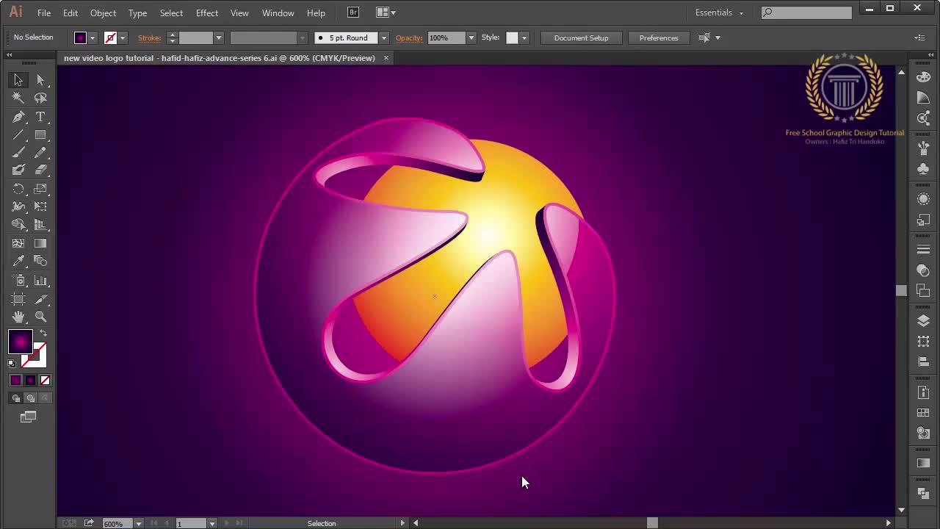Reset to default fill and stroke
This screenshot has height=529, width=940.
12,363
